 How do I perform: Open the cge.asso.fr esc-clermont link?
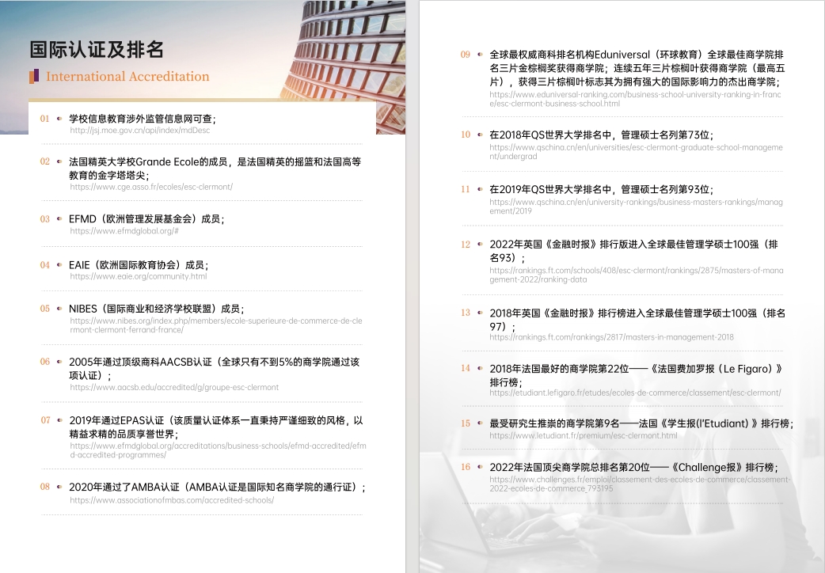pyautogui.click(x=151, y=187)
